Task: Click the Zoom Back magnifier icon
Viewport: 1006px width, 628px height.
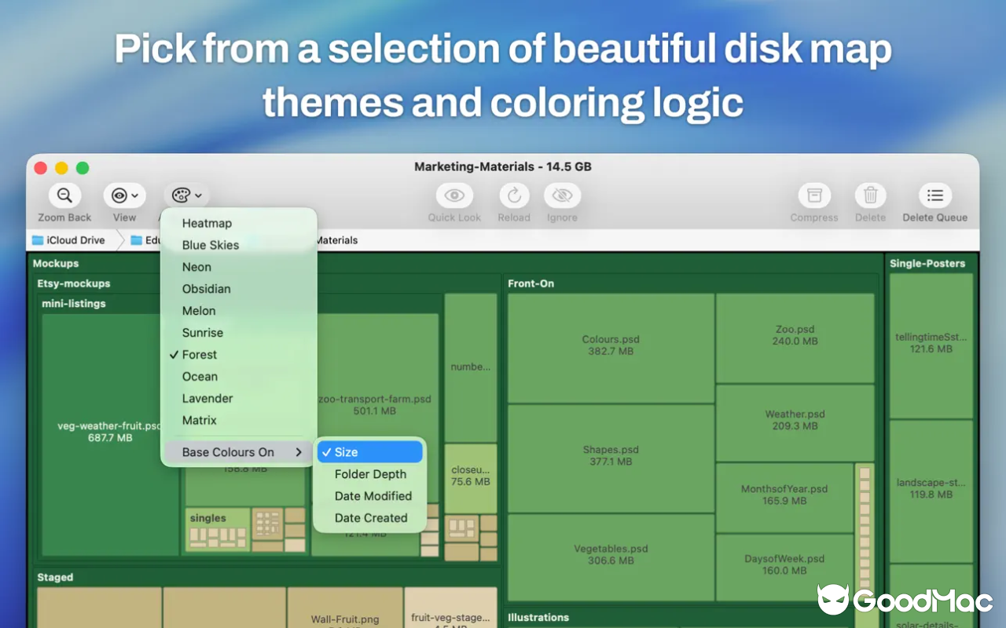Action: coord(64,195)
